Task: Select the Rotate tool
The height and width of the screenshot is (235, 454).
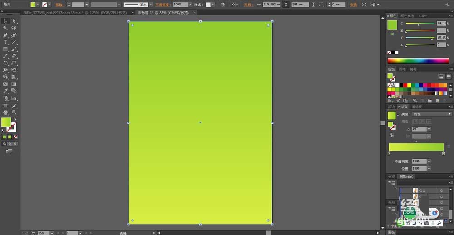Action: (5, 63)
